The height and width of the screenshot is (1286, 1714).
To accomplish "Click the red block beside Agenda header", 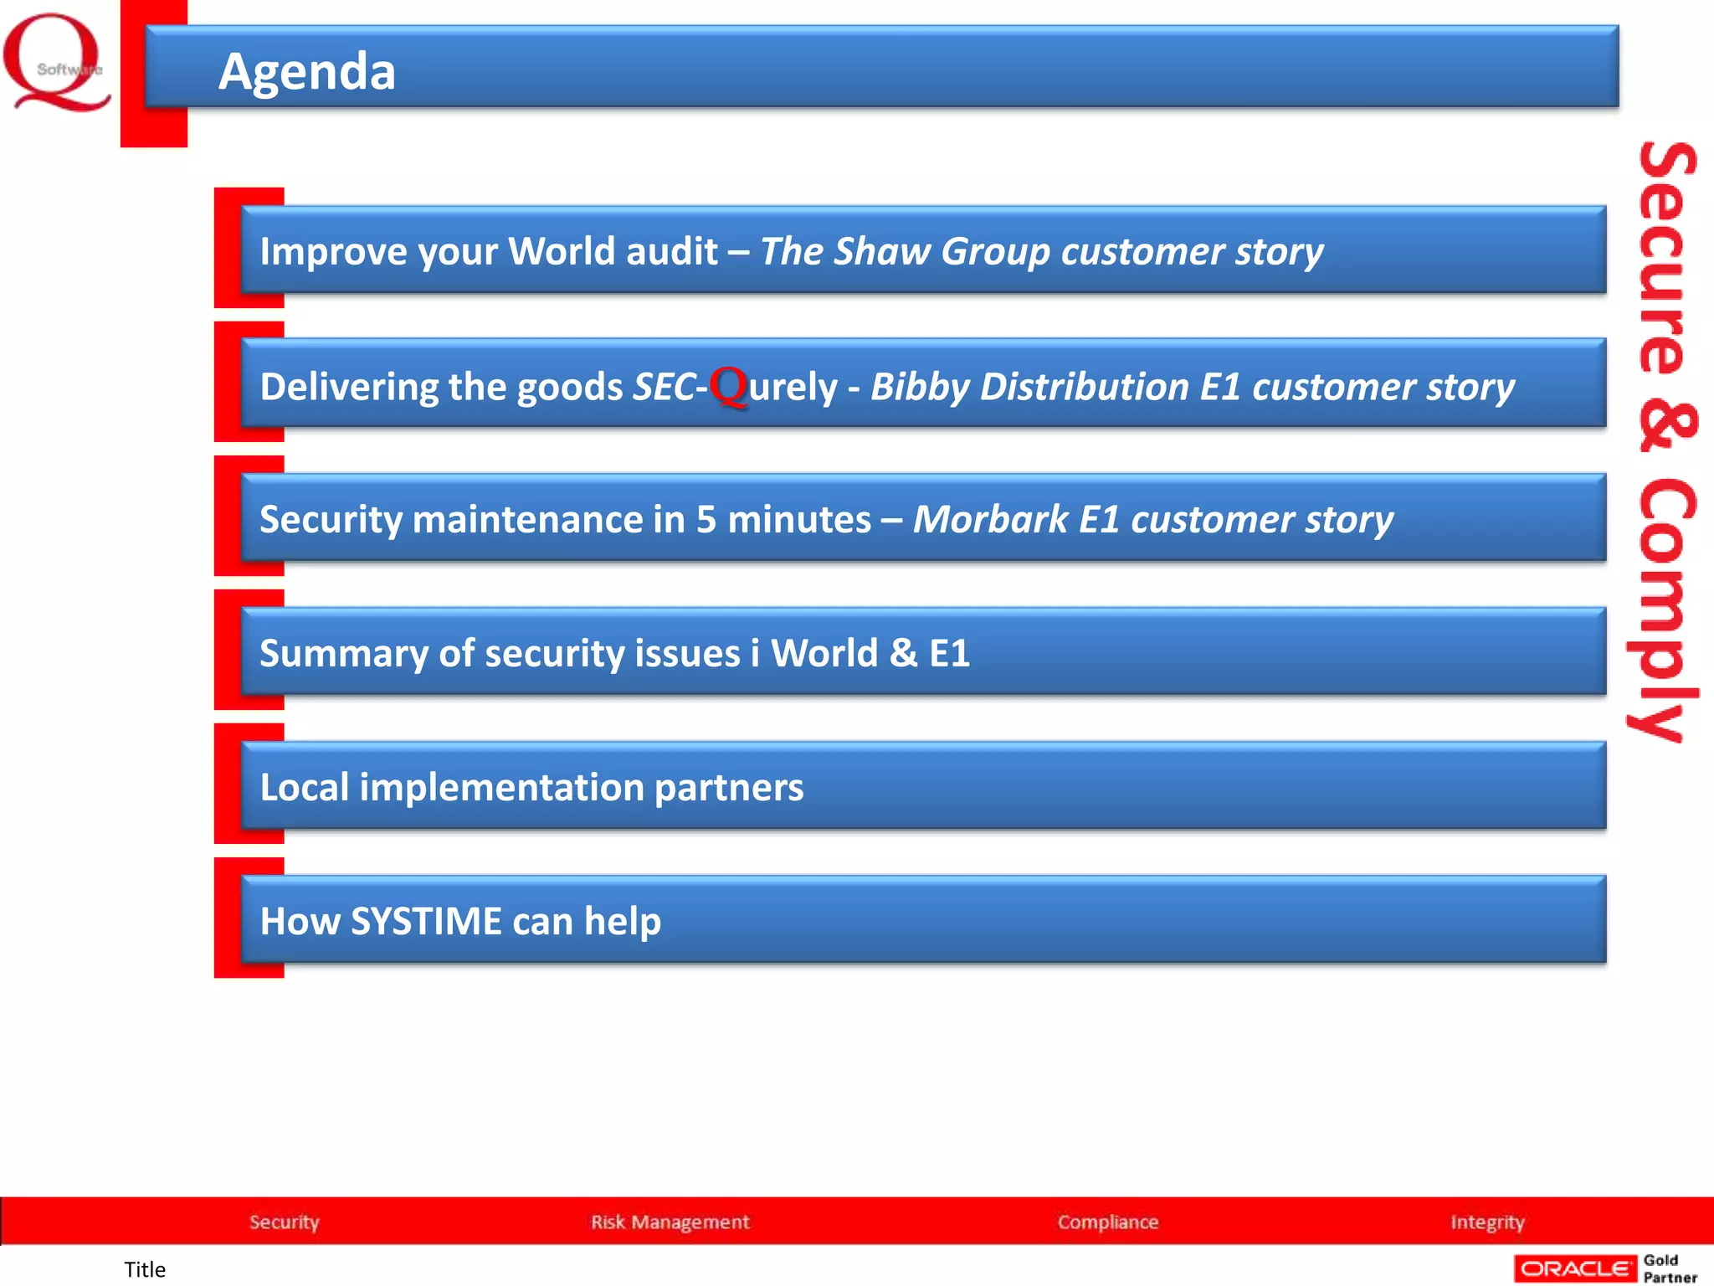I will click(x=132, y=74).
